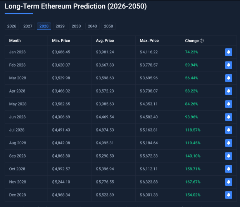This screenshot has width=240, height=207.
Task: Click the Avg. Price column header
Action: pyautogui.click(x=105, y=41)
